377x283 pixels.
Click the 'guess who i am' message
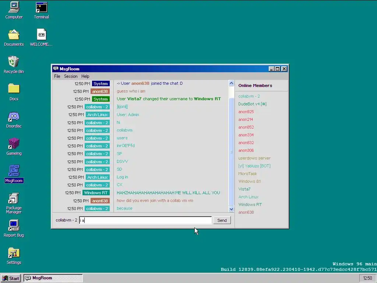(x=131, y=91)
